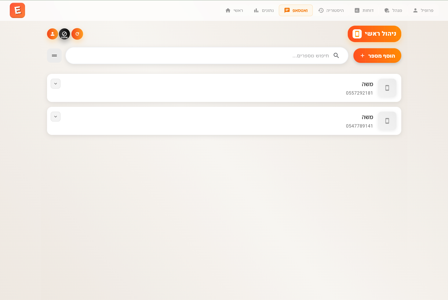Select the מנהל admin tab
Screen dimensions: 448x300
click(393, 10)
